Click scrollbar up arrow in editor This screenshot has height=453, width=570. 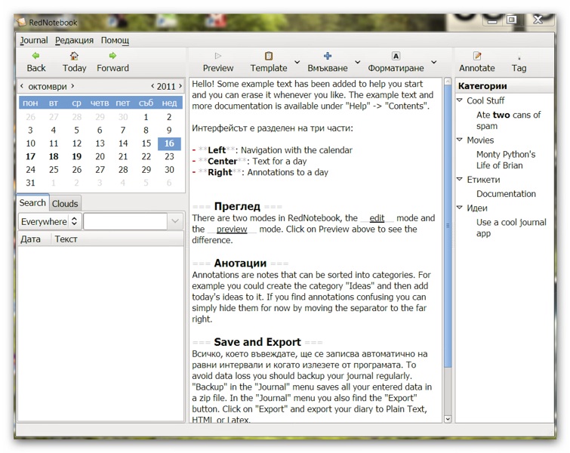tap(448, 82)
